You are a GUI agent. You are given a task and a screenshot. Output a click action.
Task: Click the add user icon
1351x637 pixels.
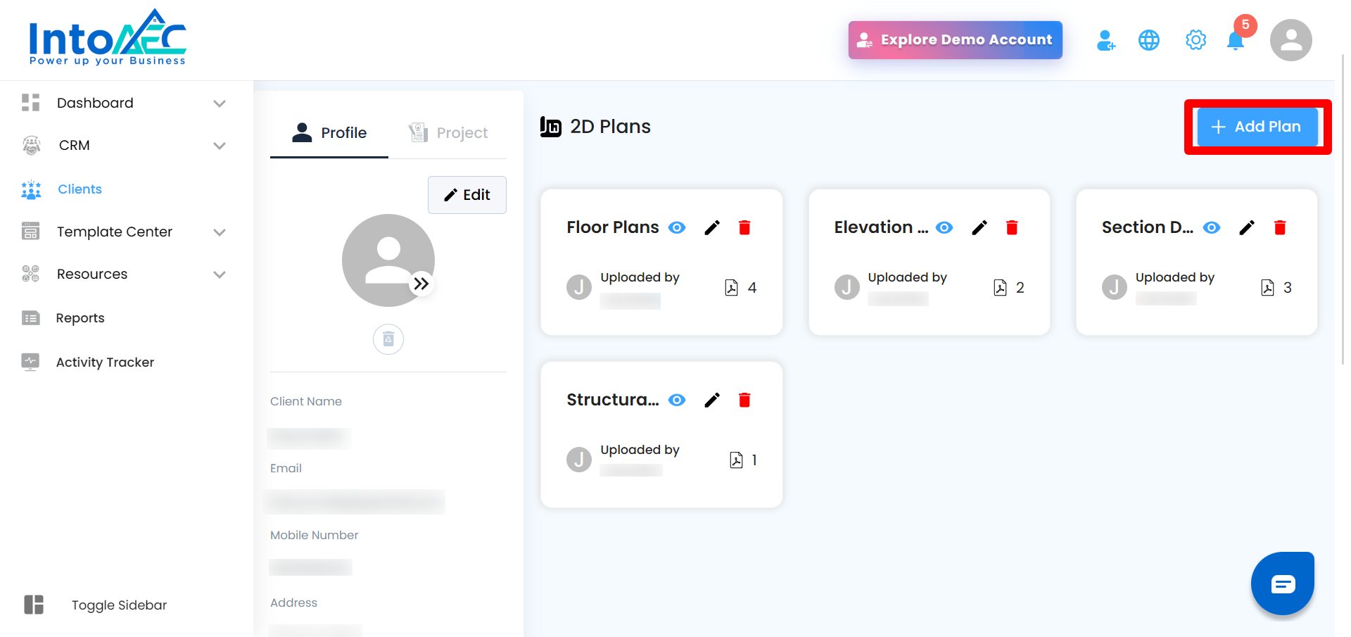(1105, 41)
